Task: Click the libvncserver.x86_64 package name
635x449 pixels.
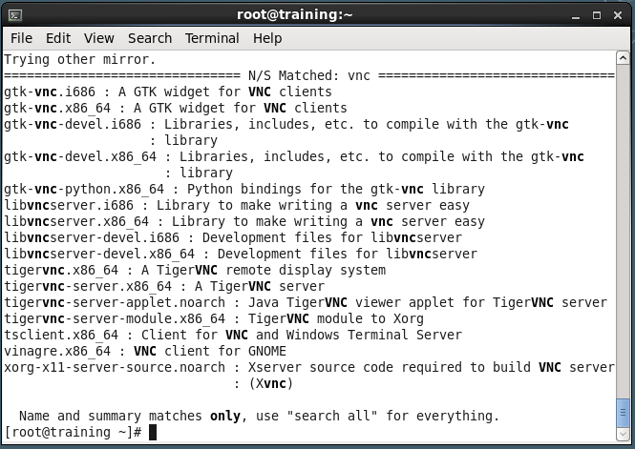Action: [x=76, y=221]
